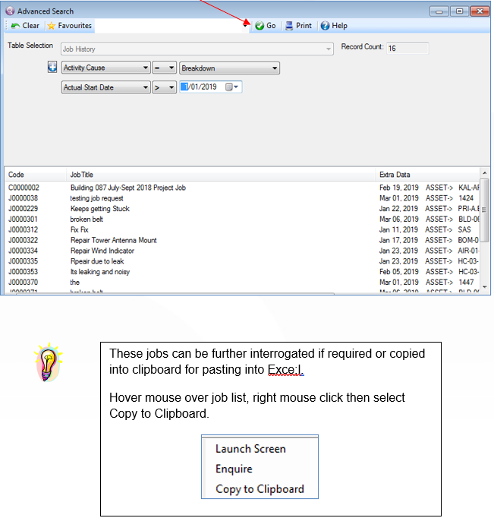This screenshot has height=518, width=494.
Task: Minimize the Advanced Search window
Action: click(439, 11)
